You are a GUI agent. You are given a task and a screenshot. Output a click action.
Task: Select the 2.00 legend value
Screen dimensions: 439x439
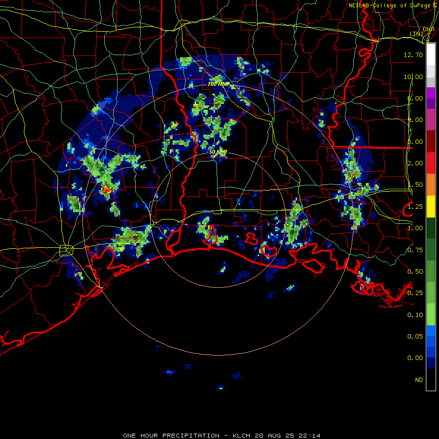[415, 163]
